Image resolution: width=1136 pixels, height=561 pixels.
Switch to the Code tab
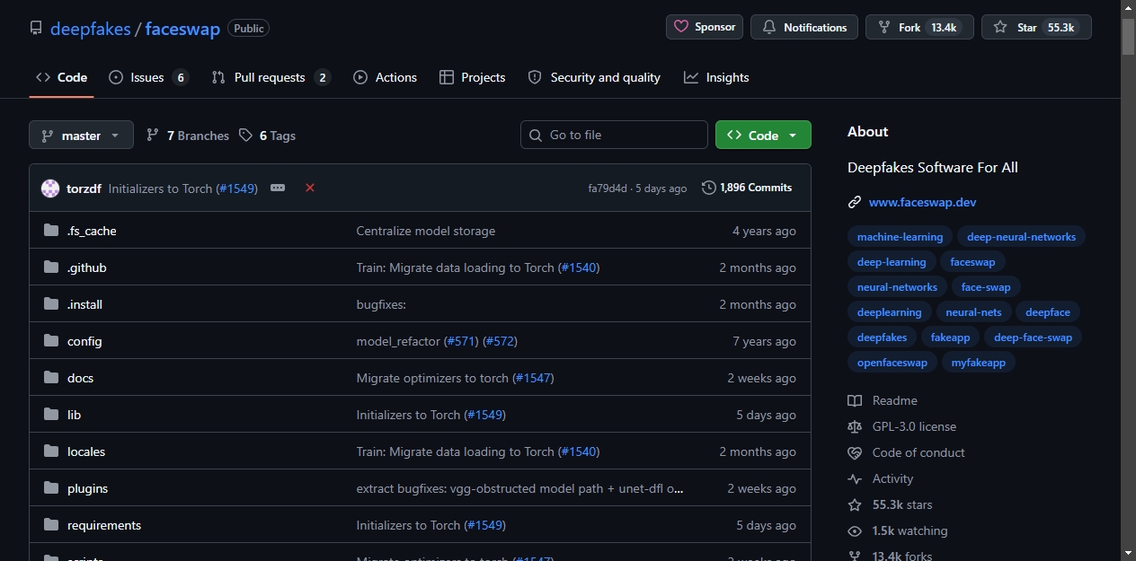coord(61,77)
